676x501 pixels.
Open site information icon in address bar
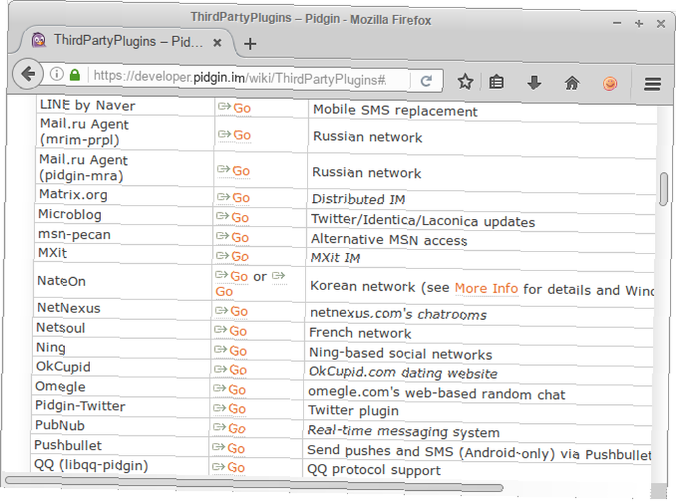57,74
